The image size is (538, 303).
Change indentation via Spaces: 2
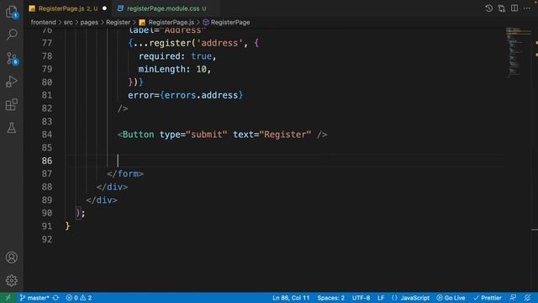click(x=330, y=298)
